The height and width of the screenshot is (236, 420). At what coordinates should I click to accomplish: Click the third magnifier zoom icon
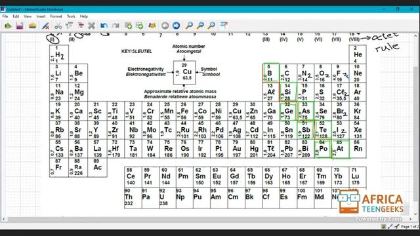coord(211,26)
